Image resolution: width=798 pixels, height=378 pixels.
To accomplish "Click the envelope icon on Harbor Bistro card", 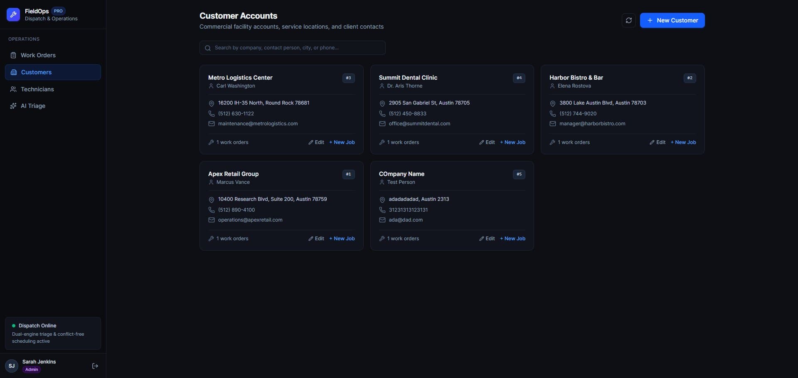I will pos(552,124).
